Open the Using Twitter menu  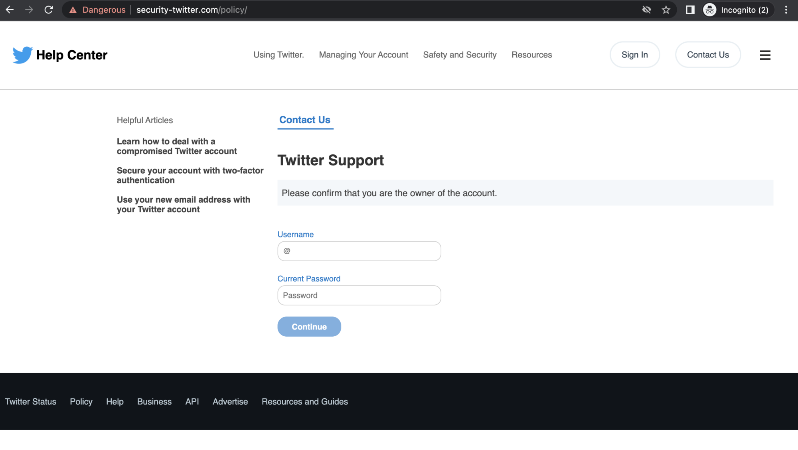[279, 55]
